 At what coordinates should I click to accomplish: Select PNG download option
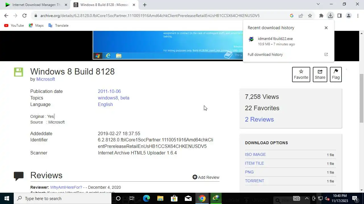tap(249, 172)
